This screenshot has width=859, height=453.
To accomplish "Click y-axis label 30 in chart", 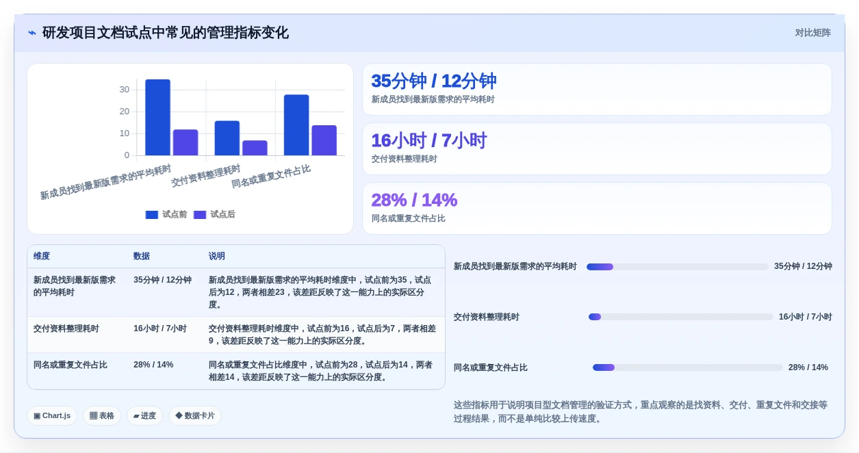I will click(x=124, y=90).
